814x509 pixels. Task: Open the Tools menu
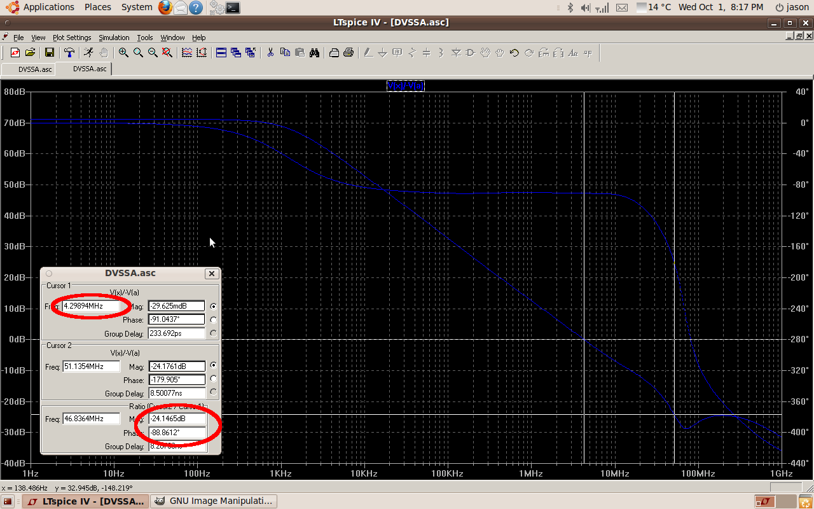tap(145, 38)
